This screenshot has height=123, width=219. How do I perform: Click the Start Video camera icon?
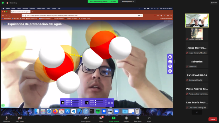(20, 118)
